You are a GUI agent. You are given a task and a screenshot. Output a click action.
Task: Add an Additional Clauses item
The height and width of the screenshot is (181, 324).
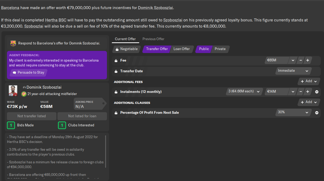(309, 102)
